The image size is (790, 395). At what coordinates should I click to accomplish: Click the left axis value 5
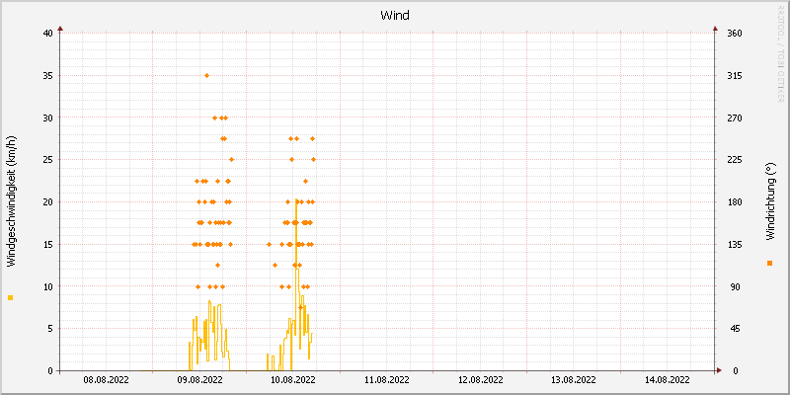tap(50, 329)
